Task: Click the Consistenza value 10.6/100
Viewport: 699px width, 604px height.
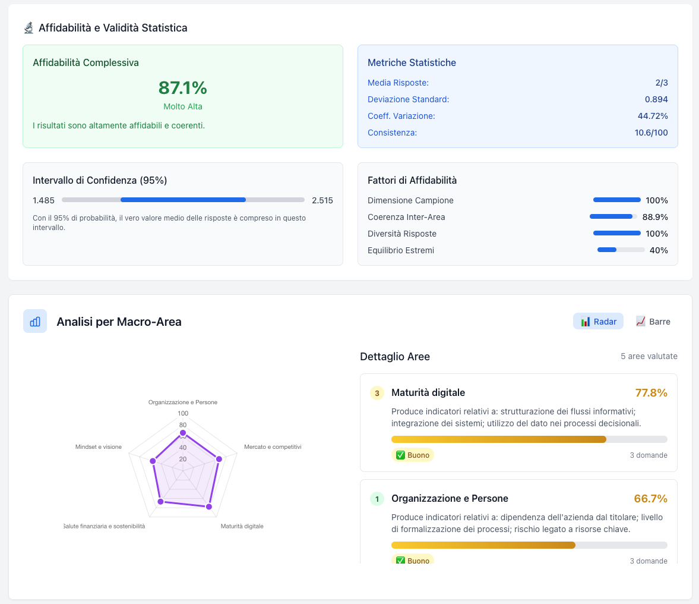Action: pos(651,133)
